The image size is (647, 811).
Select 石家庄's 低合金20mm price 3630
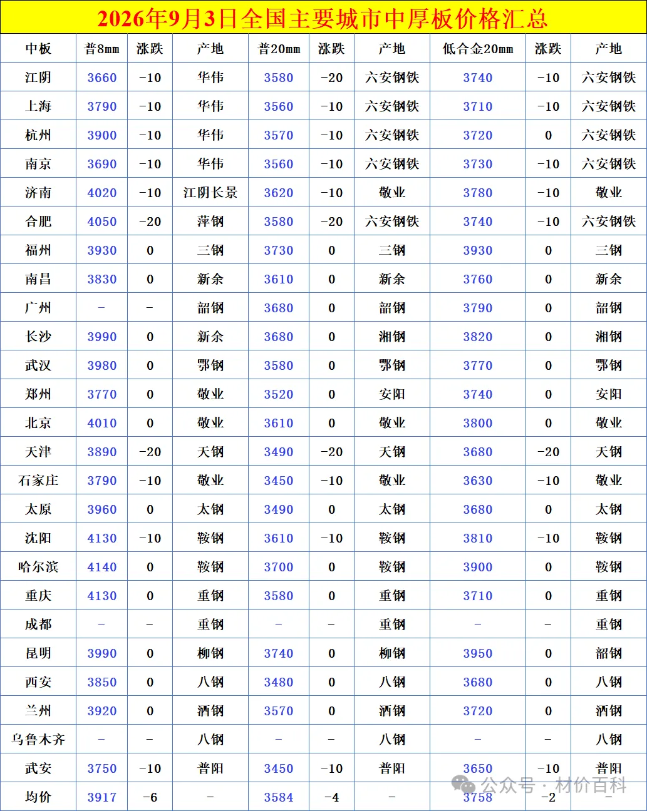click(x=478, y=481)
